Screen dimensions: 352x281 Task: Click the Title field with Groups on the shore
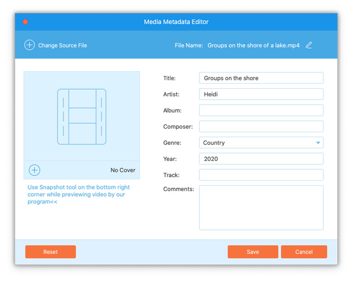[x=261, y=78]
